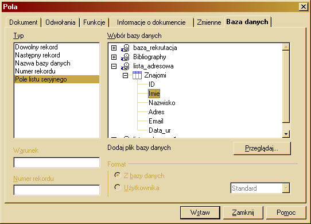Click the baza_rekrutacja database icon
The width and height of the screenshot is (311, 224).
tap(125, 48)
